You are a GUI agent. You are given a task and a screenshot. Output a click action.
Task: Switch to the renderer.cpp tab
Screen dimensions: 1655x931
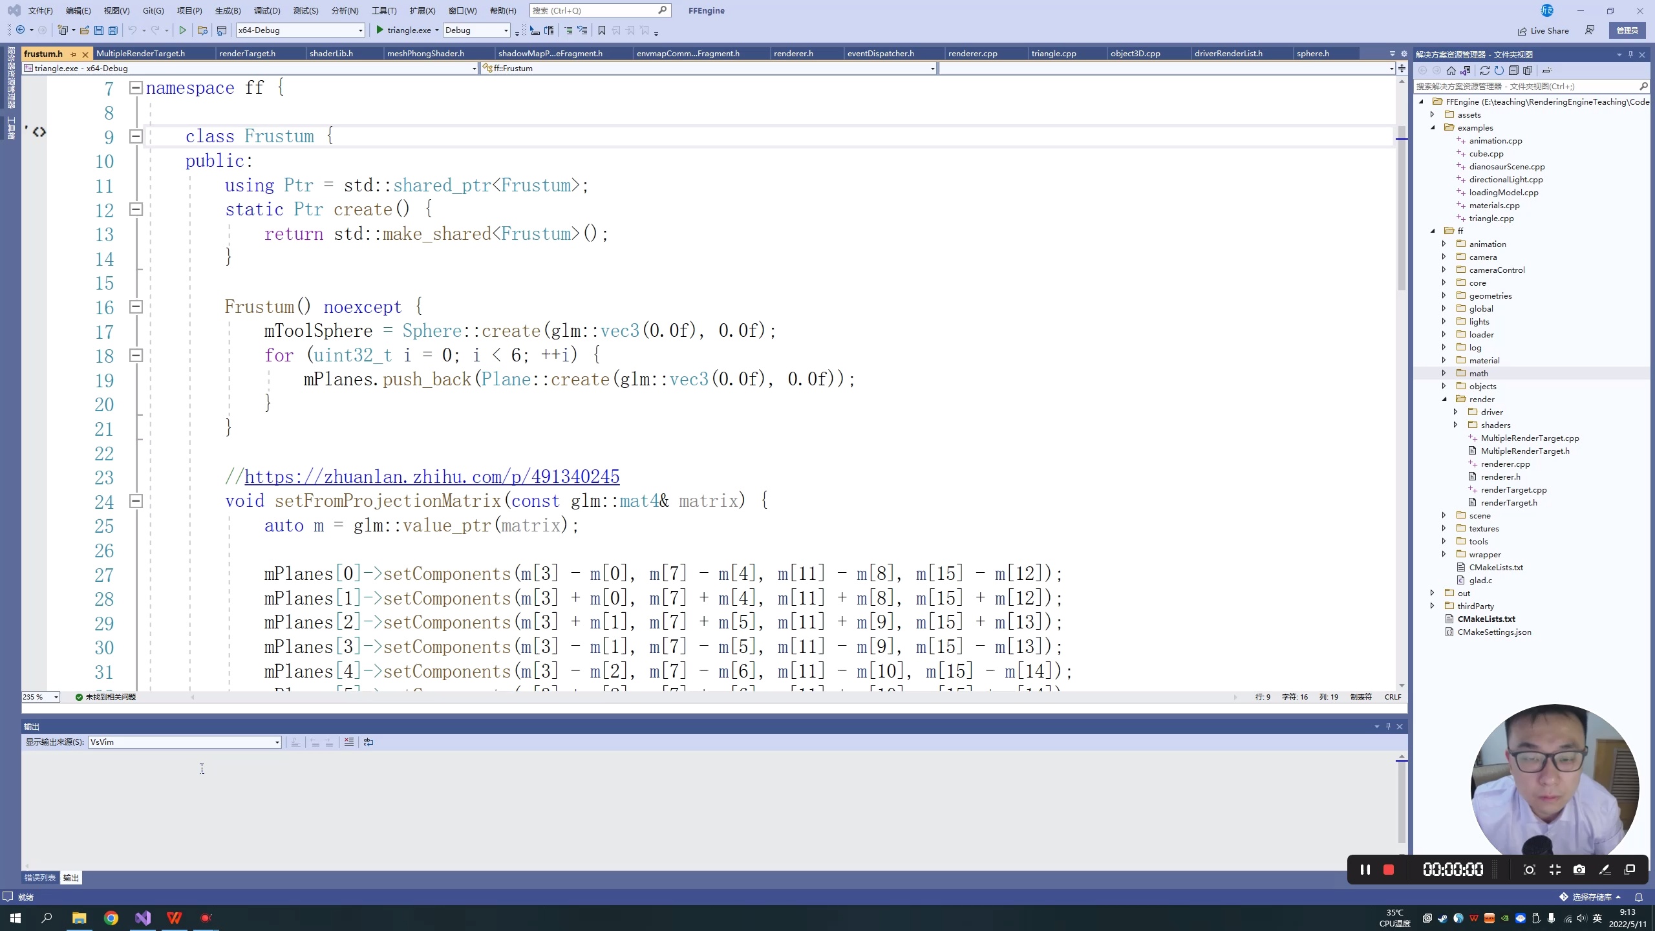point(972,53)
